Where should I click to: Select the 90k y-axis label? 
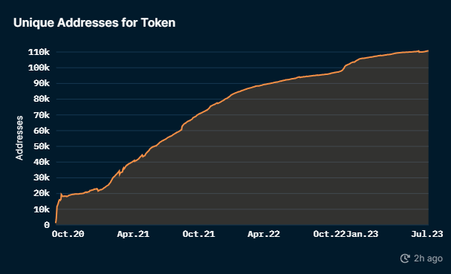(x=42, y=83)
